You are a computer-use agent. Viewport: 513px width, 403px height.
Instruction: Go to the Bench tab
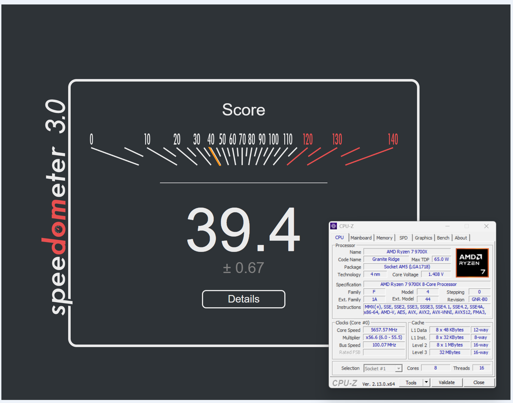pos(443,238)
